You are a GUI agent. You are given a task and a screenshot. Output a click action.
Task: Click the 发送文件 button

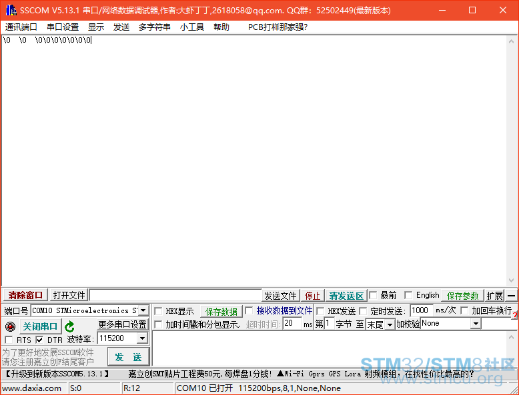pyautogui.click(x=280, y=296)
